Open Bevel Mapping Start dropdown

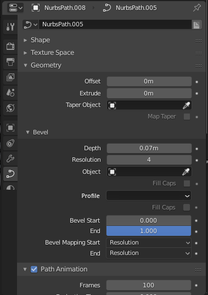149,243
